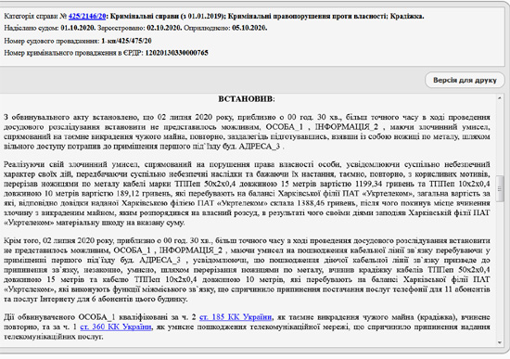Click the paragraph starting with Крім того
This screenshot has width=510, height=359.
[247, 270]
